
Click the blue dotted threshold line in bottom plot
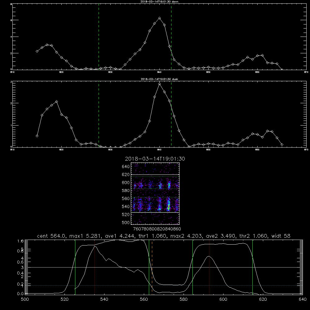164,285
